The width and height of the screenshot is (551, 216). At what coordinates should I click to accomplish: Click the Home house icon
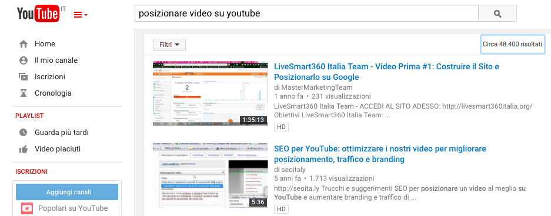[24, 44]
